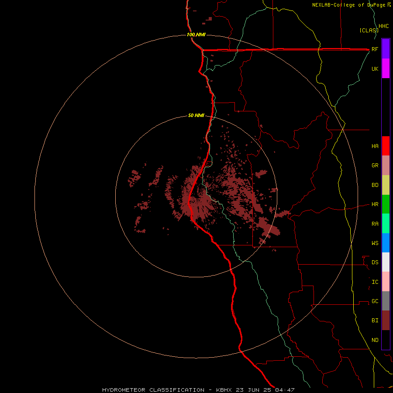Select the pink GR legend swatch

click(x=386, y=165)
